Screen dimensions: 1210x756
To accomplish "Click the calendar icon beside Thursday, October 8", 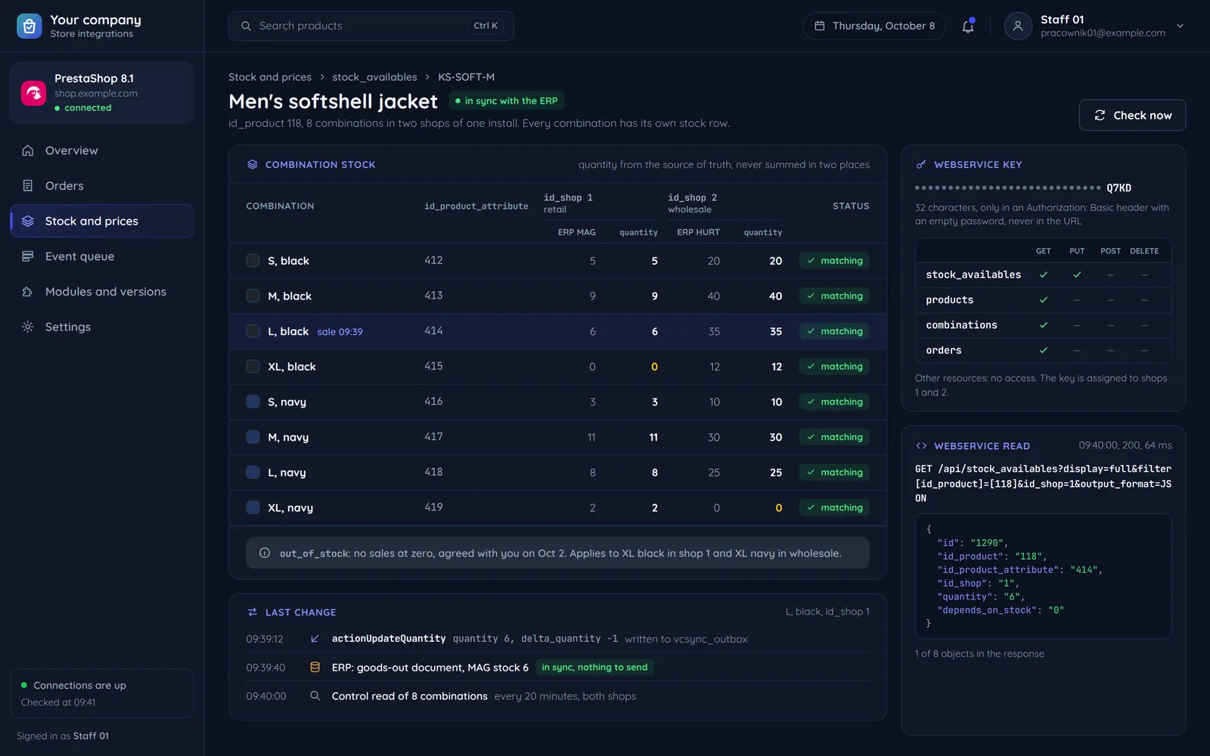I will 819,26.
